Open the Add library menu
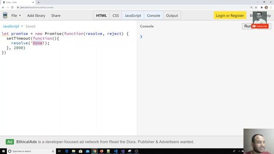This screenshot has height=154, width=274. tap(36, 15)
